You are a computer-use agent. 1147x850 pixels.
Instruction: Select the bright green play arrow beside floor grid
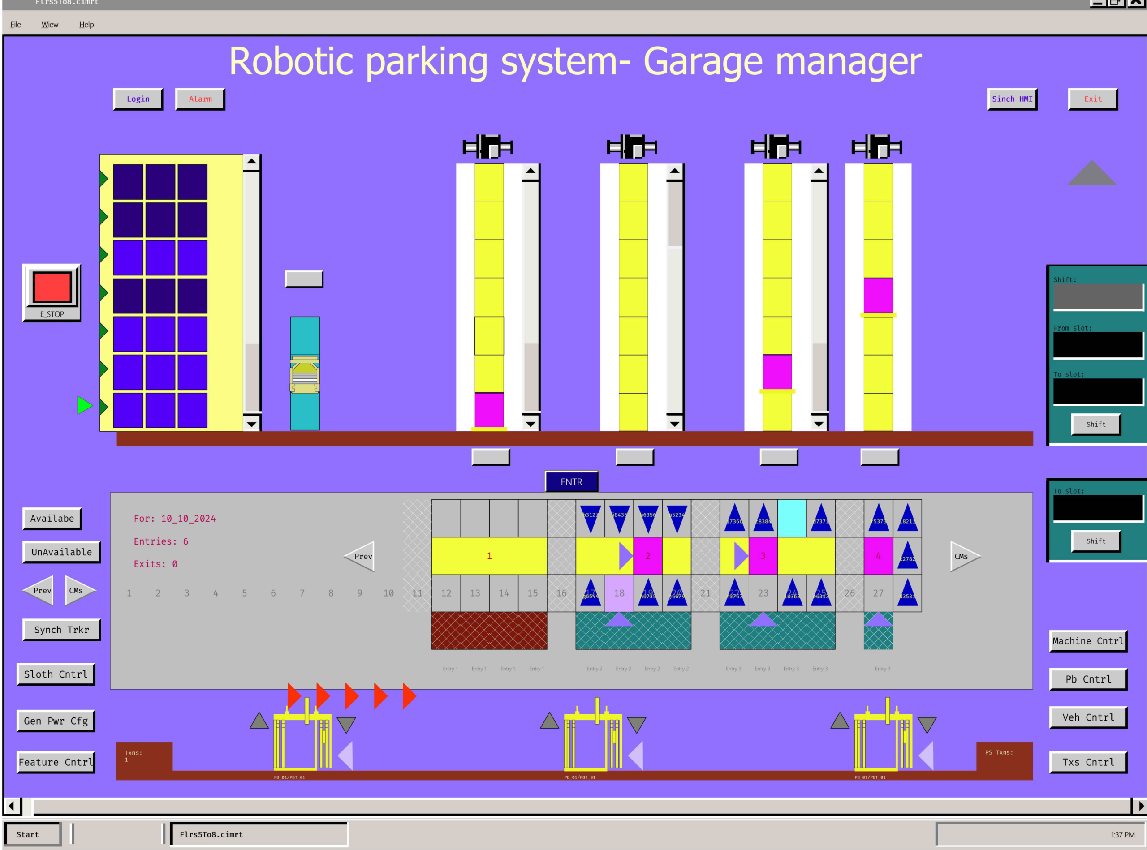click(x=84, y=405)
